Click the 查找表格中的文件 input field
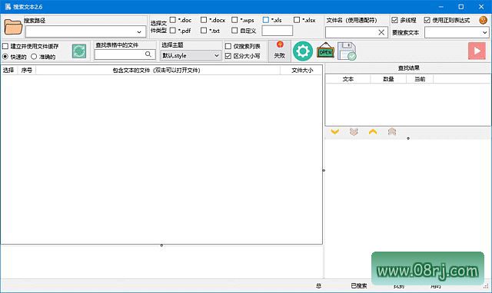The image size is (492, 293). [120, 54]
